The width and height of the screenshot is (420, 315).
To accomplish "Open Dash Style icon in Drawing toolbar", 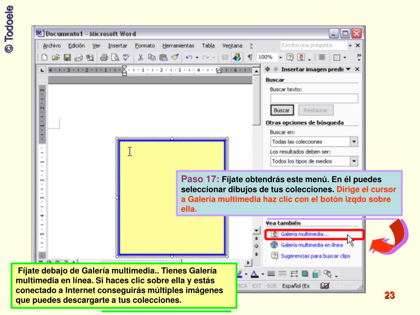I will pos(282,274).
